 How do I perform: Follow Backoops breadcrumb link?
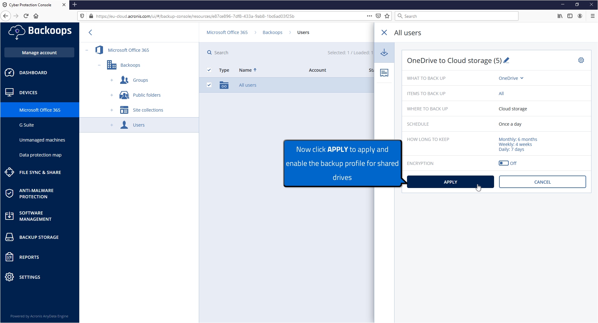(272, 32)
